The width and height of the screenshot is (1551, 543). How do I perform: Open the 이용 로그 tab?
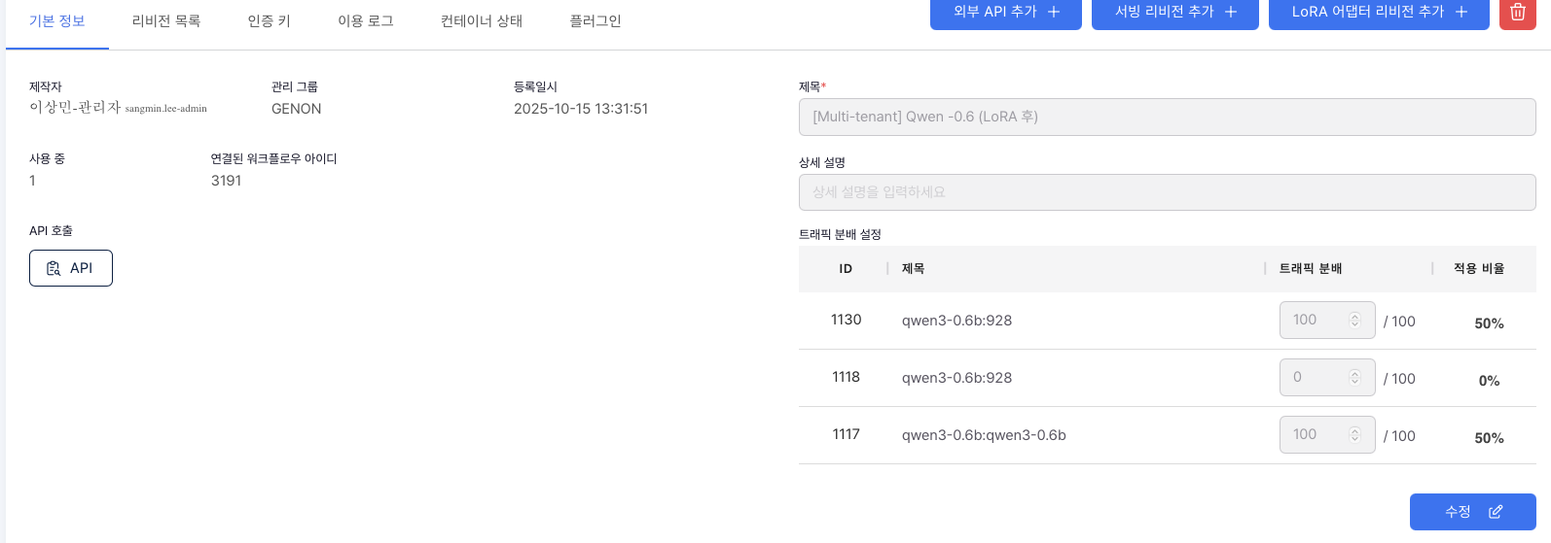(x=366, y=21)
